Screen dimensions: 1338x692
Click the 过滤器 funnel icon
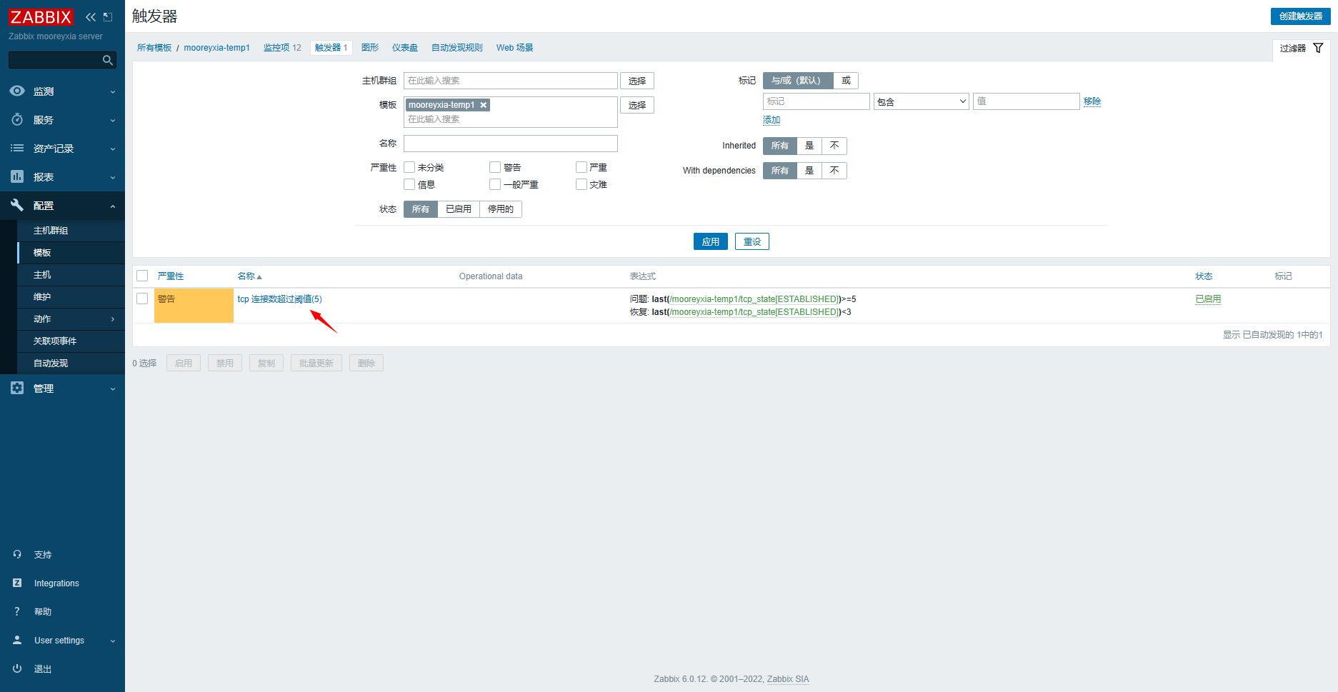[1318, 48]
